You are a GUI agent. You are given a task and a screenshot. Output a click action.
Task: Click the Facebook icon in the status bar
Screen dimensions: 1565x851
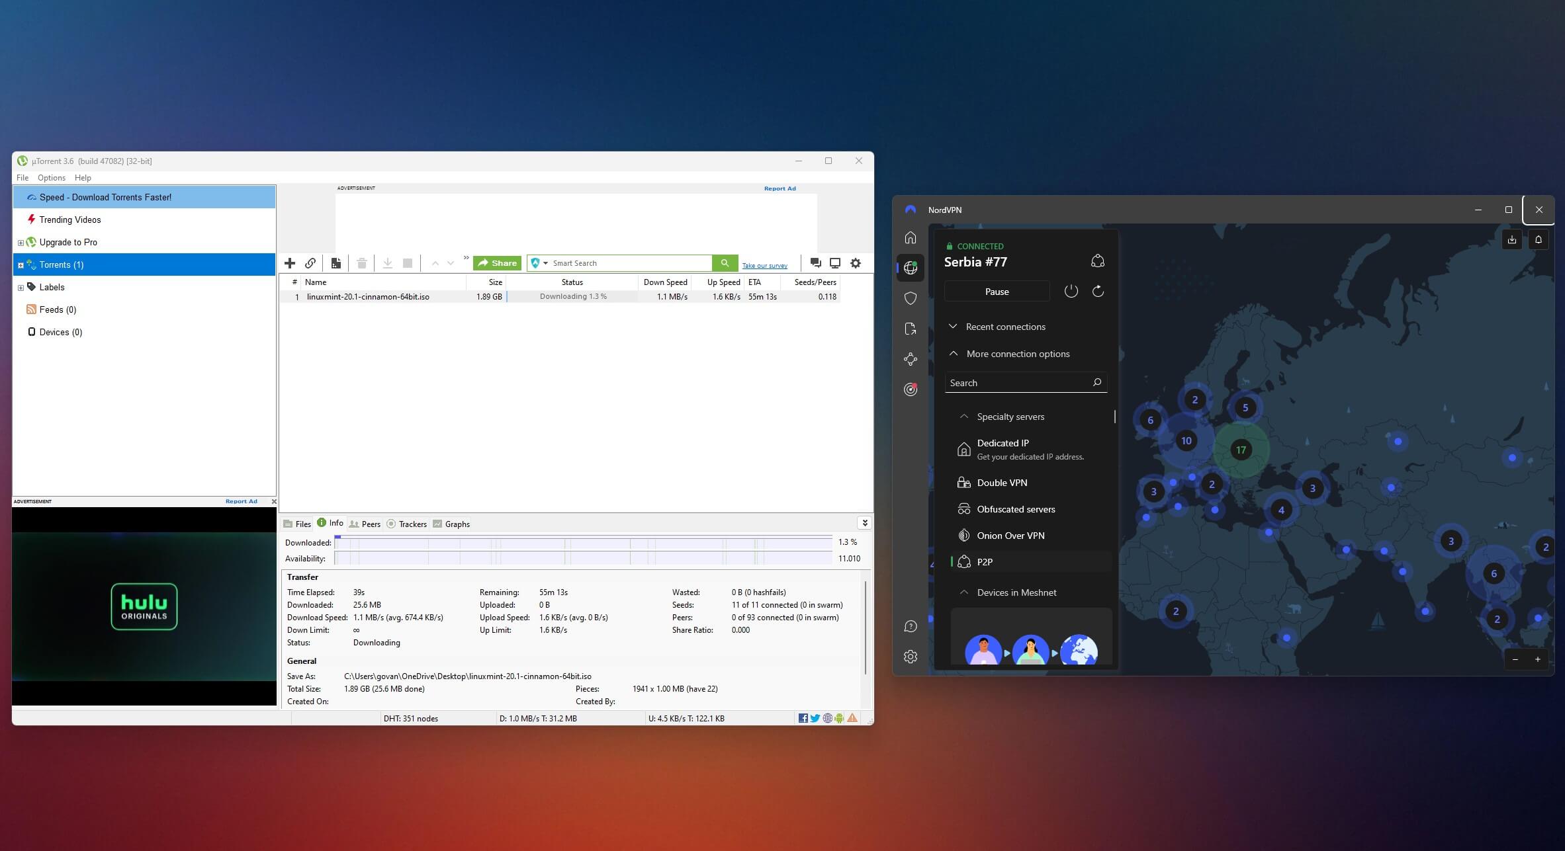[x=803, y=718]
